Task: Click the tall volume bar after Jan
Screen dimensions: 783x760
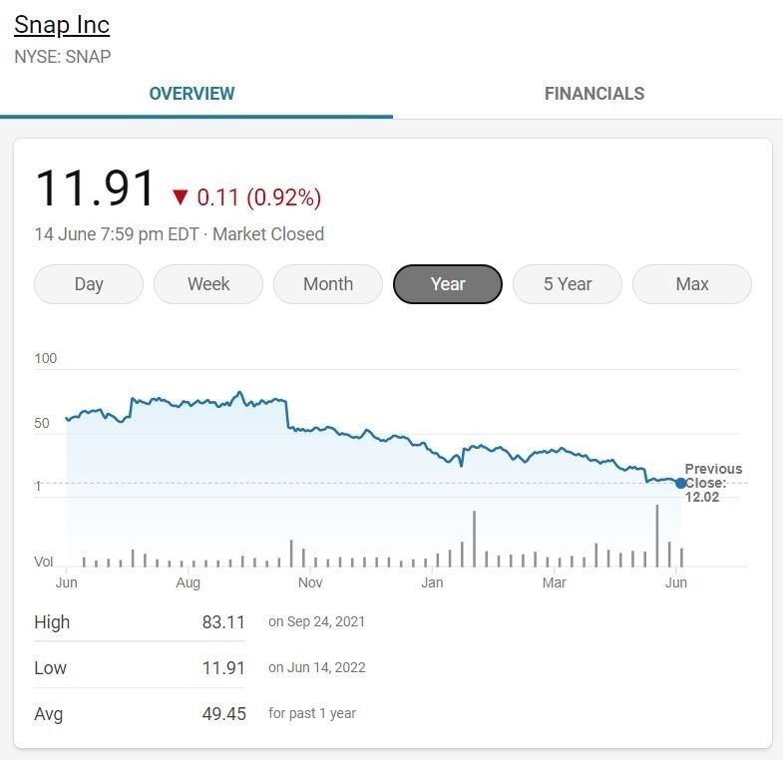Action: pos(474,539)
